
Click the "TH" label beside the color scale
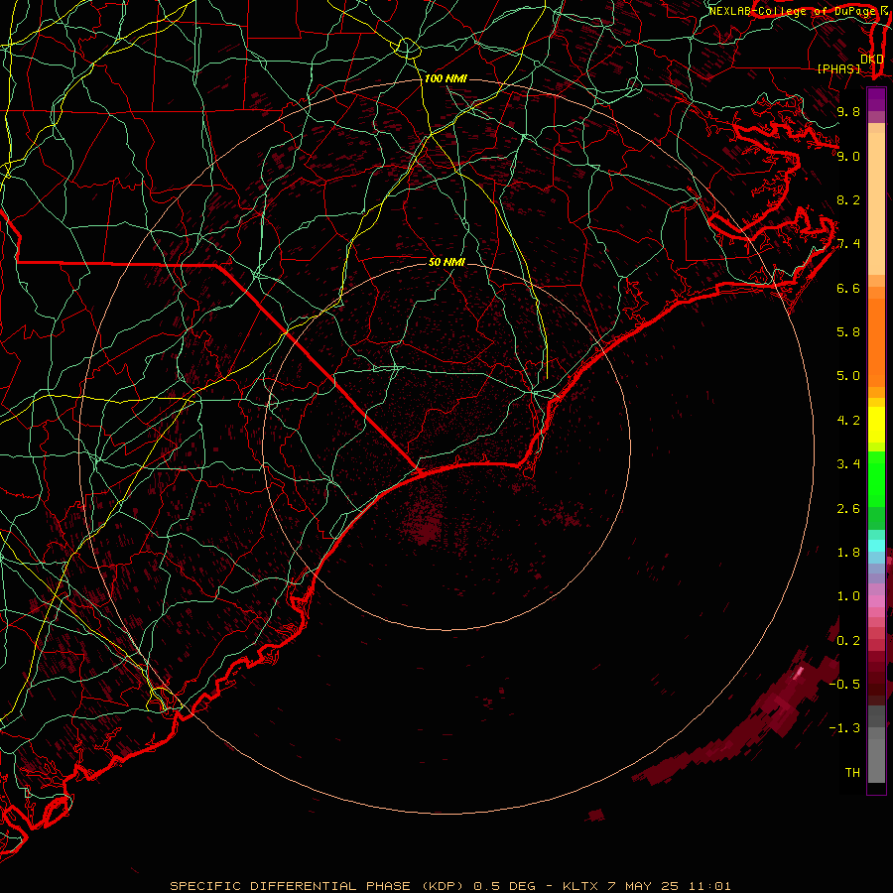(852, 773)
